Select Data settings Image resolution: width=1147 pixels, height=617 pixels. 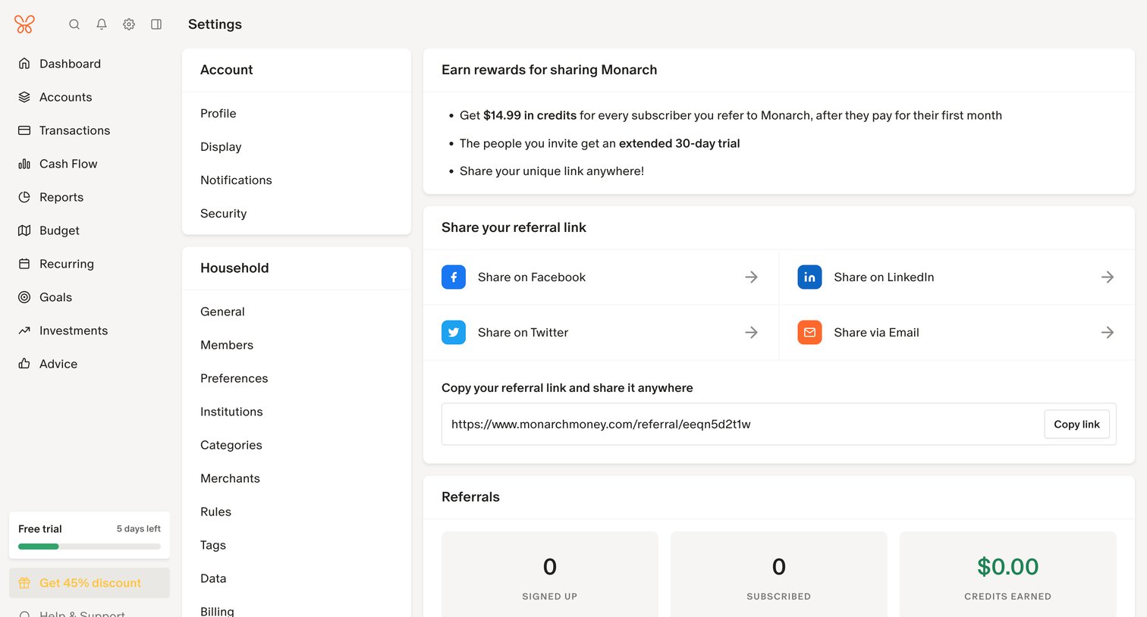click(x=297, y=578)
